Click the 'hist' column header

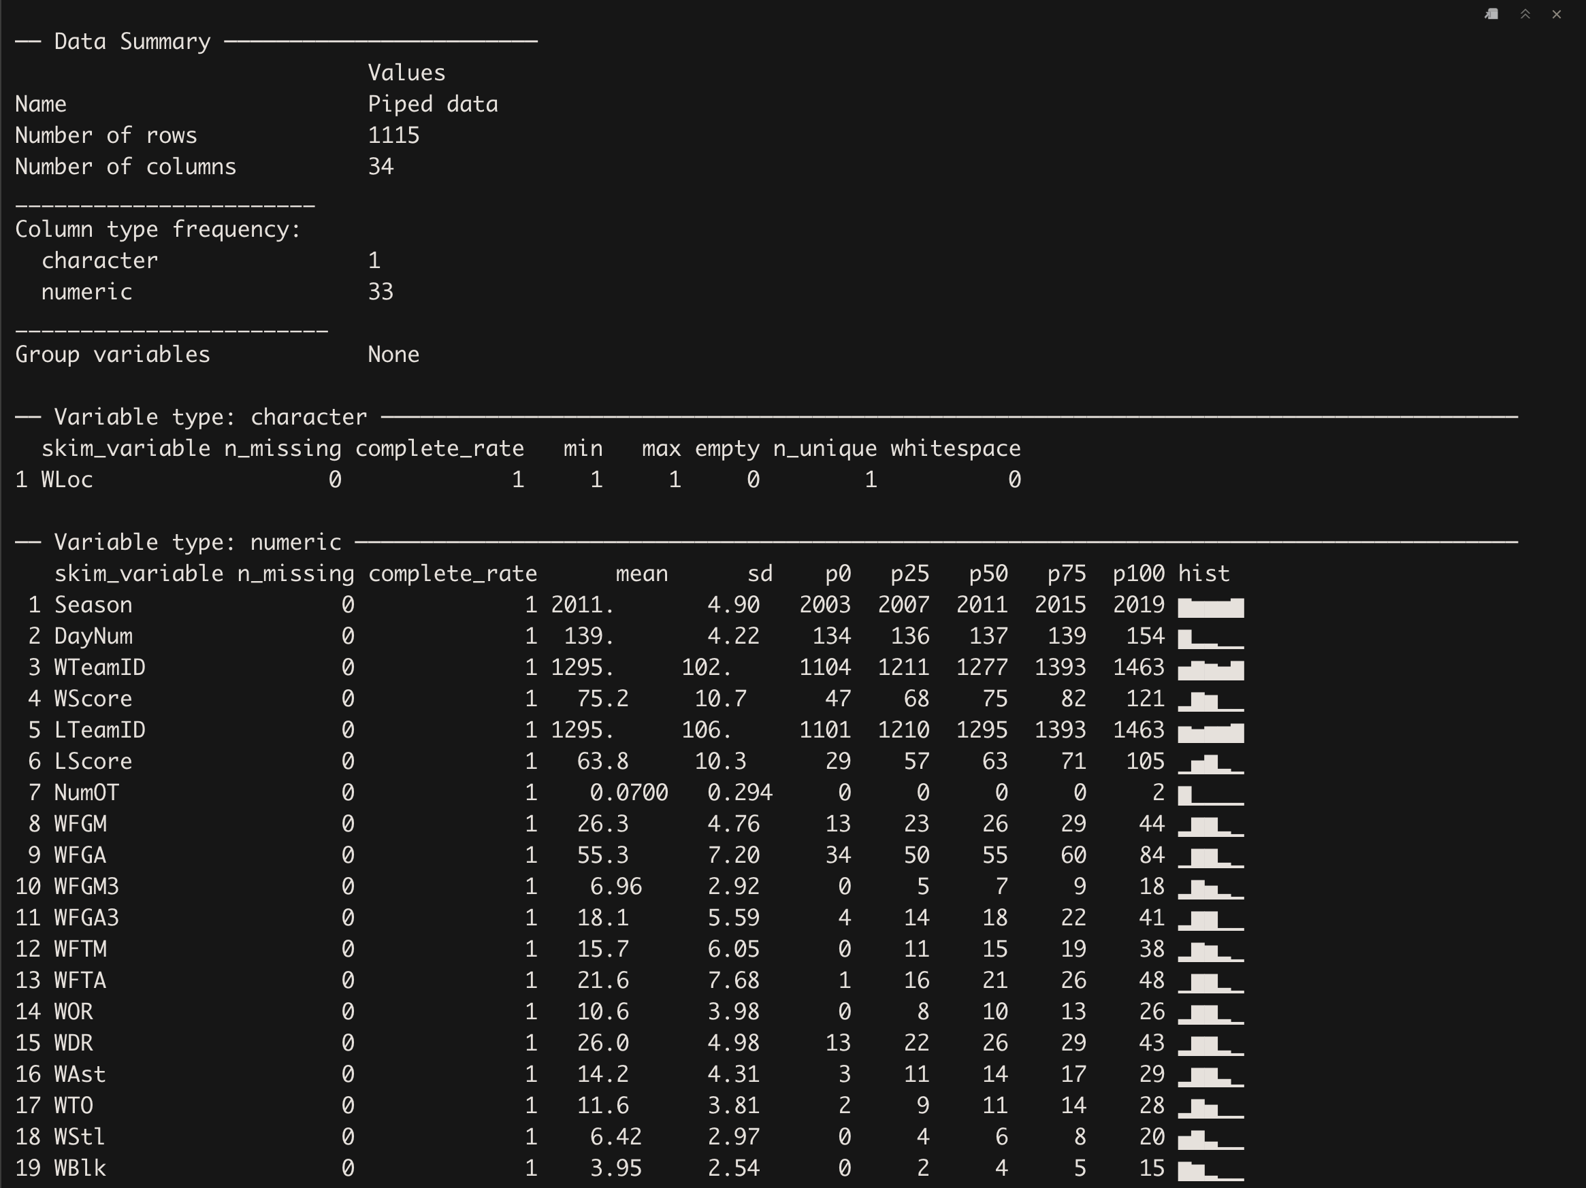coord(1203,574)
